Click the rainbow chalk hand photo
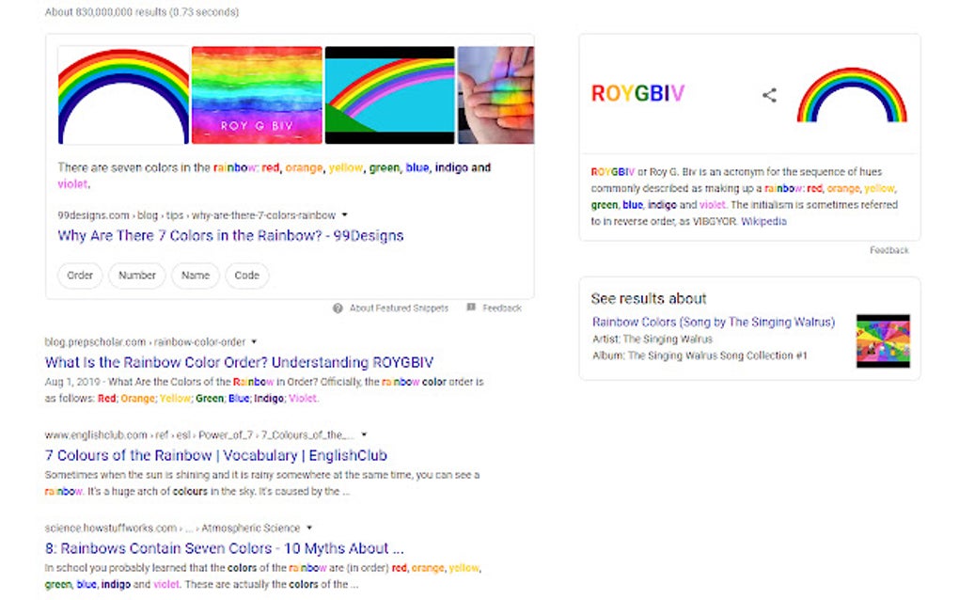The image size is (959, 600). click(x=495, y=94)
